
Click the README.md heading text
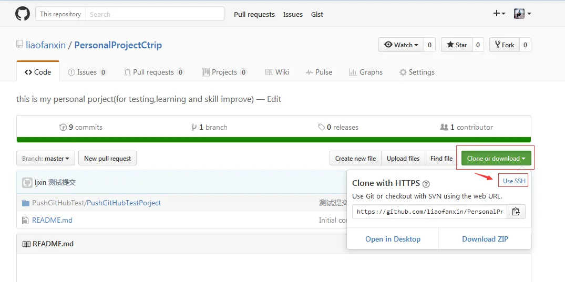tap(53, 244)
